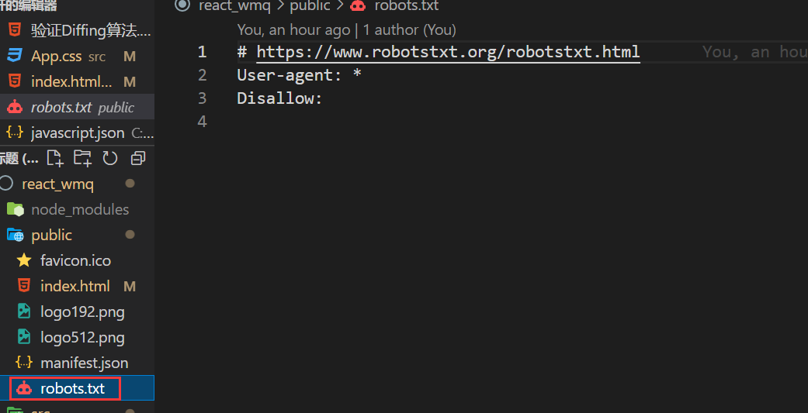Click the favicon.ico star icon
The width and height of the screenshot is (808, 413).
(x=24, y=260)
